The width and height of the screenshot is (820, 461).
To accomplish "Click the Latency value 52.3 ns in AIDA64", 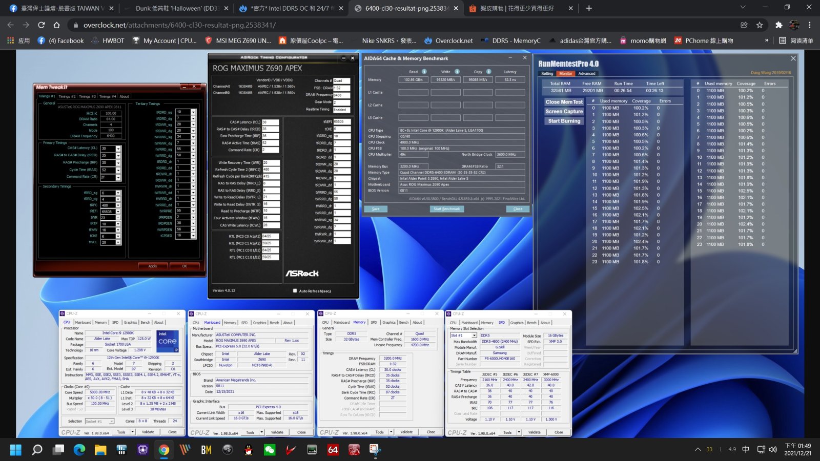I will (x=510, y=79).
